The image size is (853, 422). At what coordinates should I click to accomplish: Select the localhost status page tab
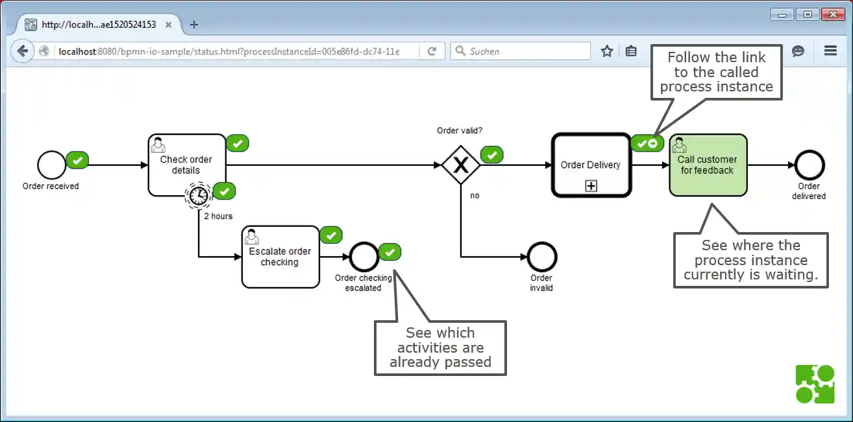(99, 25)
